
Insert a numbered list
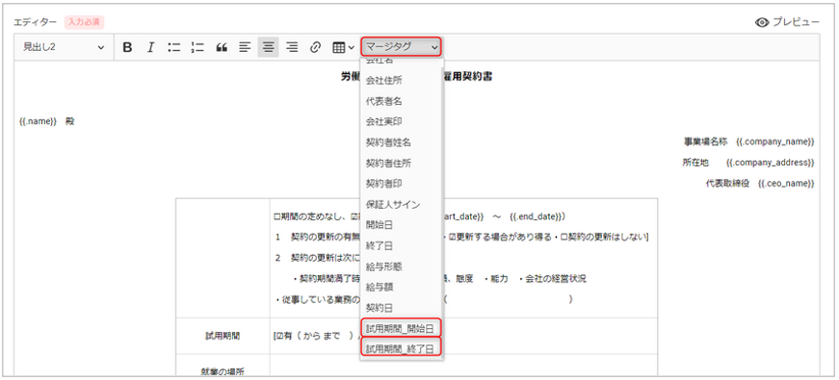(x=197, y=47)
